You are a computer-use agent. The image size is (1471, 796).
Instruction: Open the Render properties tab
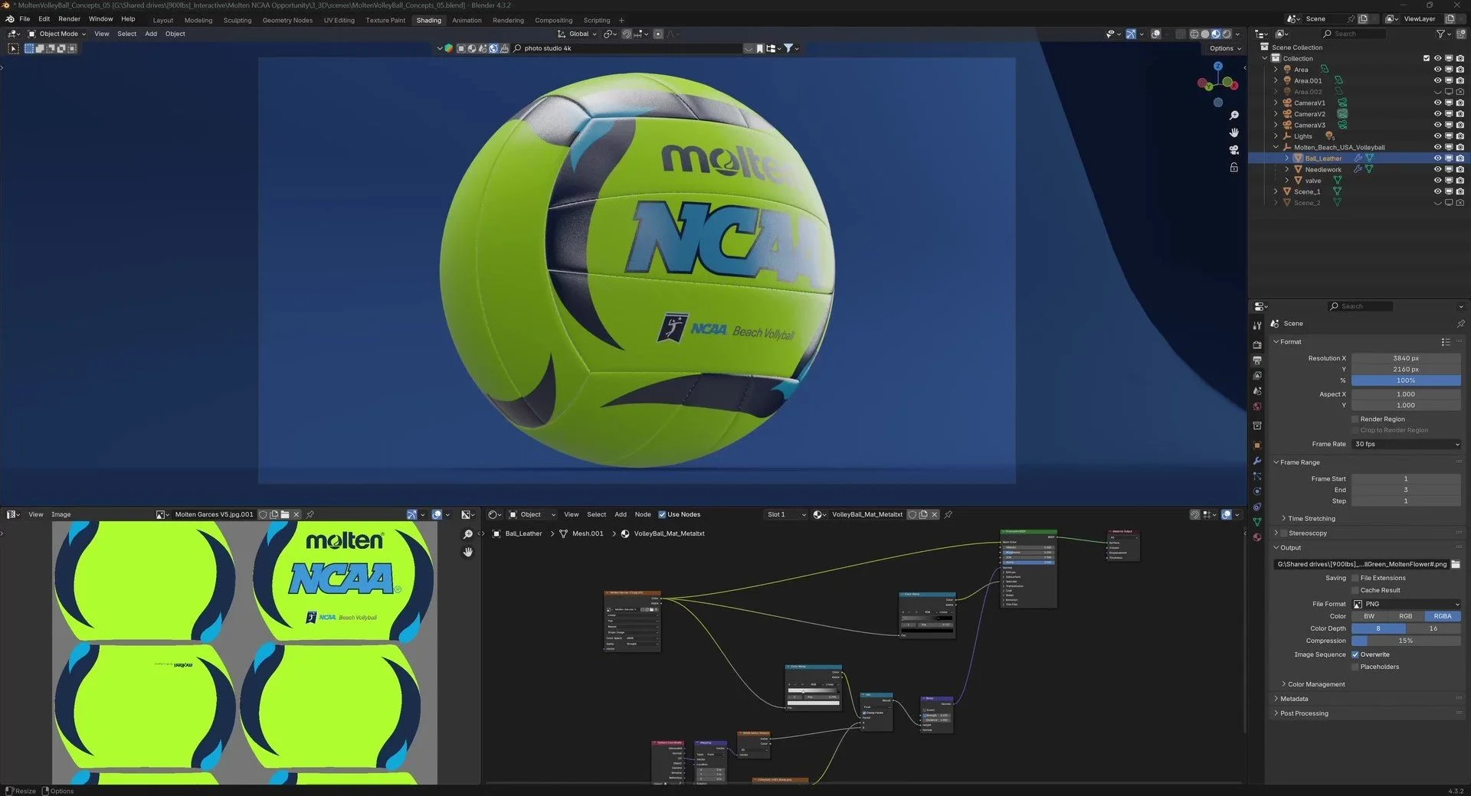(1256, 345)
